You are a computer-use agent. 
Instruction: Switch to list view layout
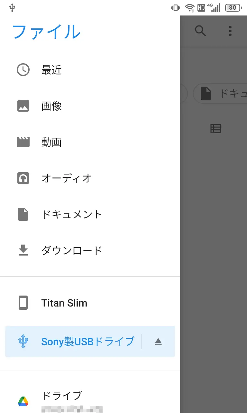pyautogui.click(x=216, y=128)
